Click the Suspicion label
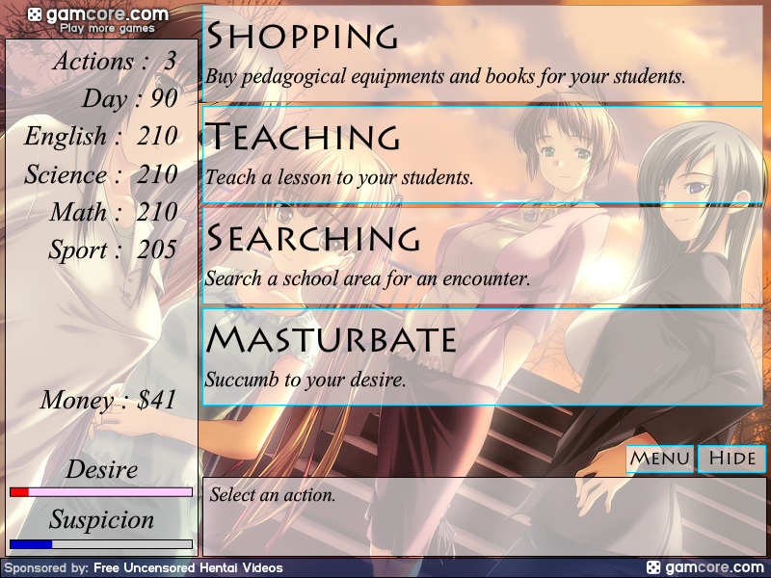The image size is (771, 578). [101, 519]
